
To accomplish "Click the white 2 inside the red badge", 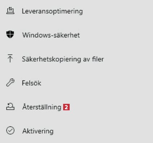I will point(66,107).
